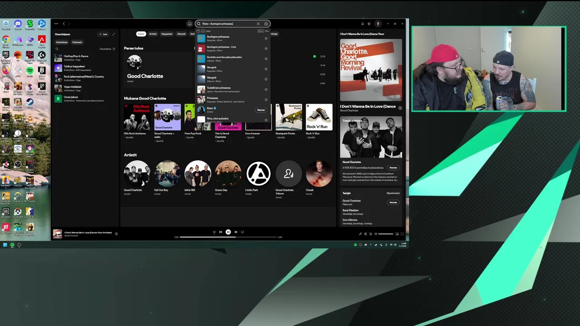Open the Spotify home icon
Image resolution: width=580 pixels, height=326 pixels.
tap(189, 24)
